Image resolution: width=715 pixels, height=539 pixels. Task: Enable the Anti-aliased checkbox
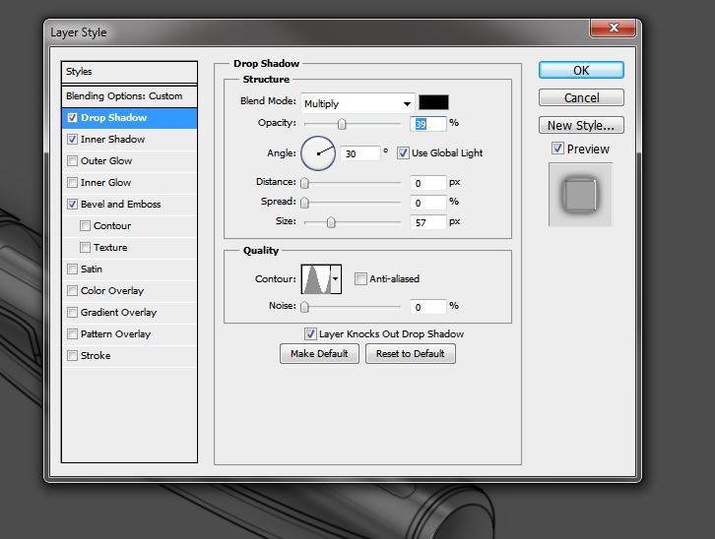(360, 279)
